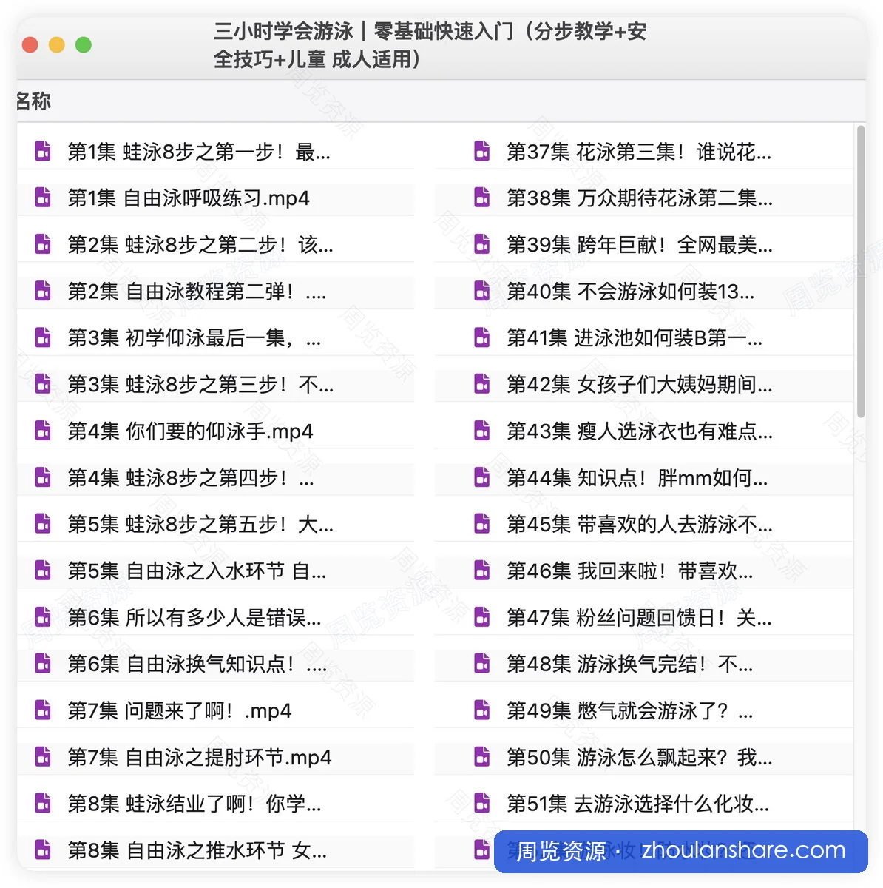Click the red close window button
This screenshot has width=883, height=888.
(x=30, y=45)
